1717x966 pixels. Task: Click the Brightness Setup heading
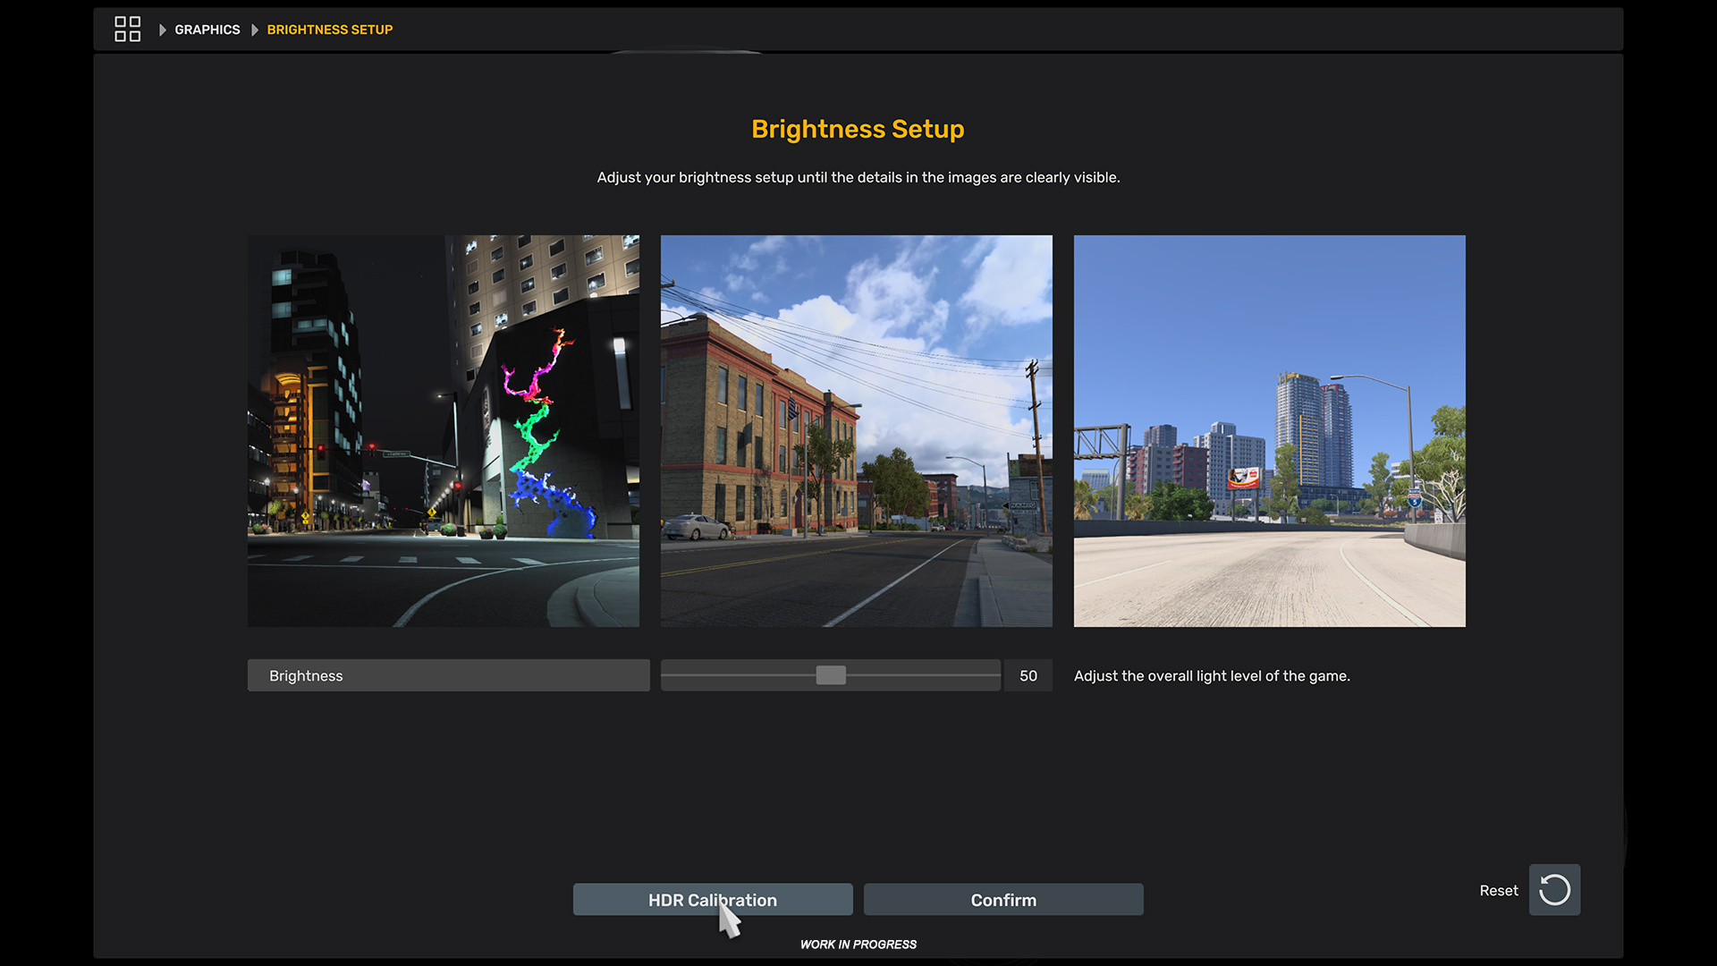point(857,129)
